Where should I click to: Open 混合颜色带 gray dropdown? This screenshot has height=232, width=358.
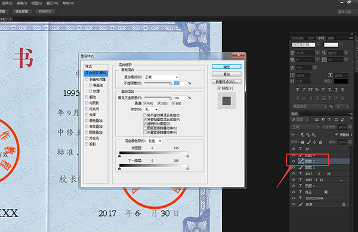pyautogui.click(x=155, y=141)
